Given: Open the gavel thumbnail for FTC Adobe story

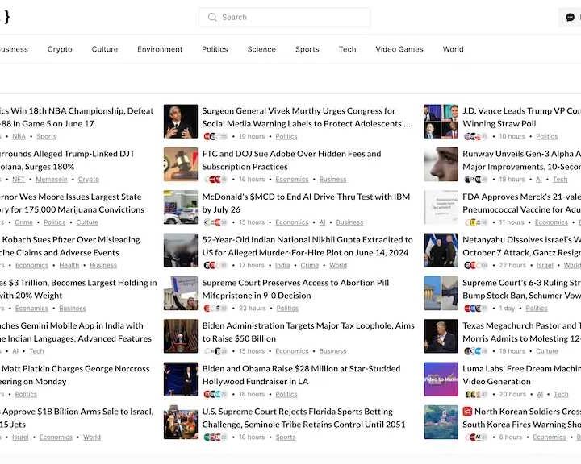Looking at the screenshot, I should point(180,164).
